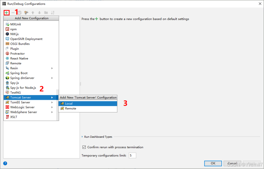This screenshot has height=169, width=264.
Task: Click the WebSphere Server icon
Action: (7, 112)
